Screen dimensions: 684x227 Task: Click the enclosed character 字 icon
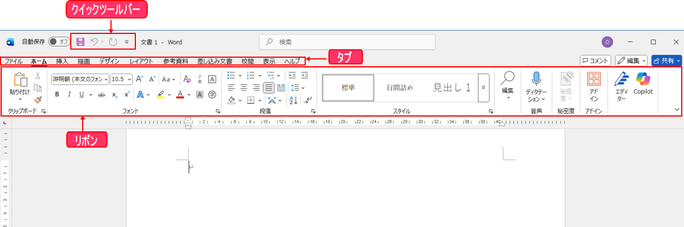pyautogui.click(x=212, y=95)
